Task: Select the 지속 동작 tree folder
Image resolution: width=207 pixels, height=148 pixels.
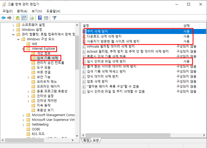Action: [x=44, y=106]
